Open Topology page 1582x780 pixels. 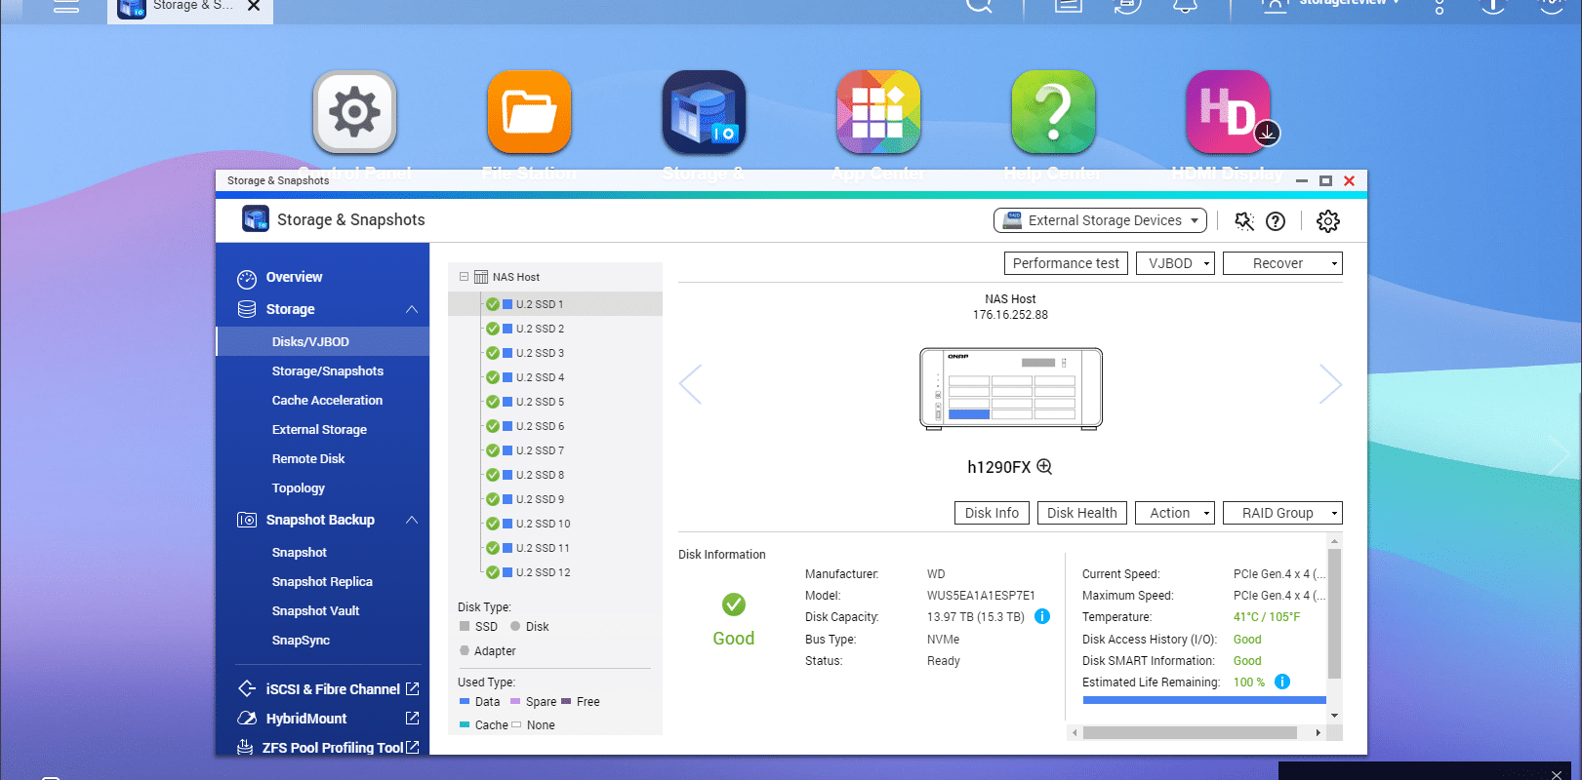299,487
